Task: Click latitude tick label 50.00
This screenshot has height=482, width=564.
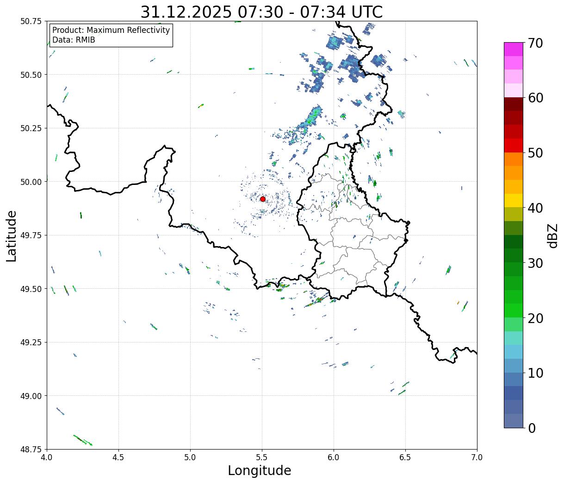Action: [x=31, y=182]
